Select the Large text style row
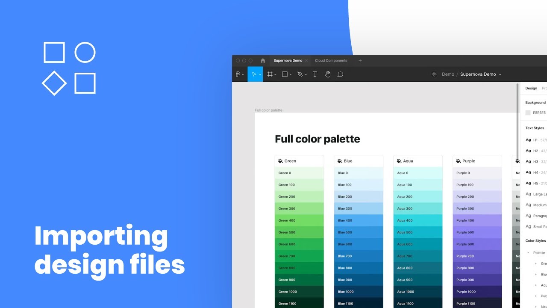547x308 pixels. [x=536, y=194]
